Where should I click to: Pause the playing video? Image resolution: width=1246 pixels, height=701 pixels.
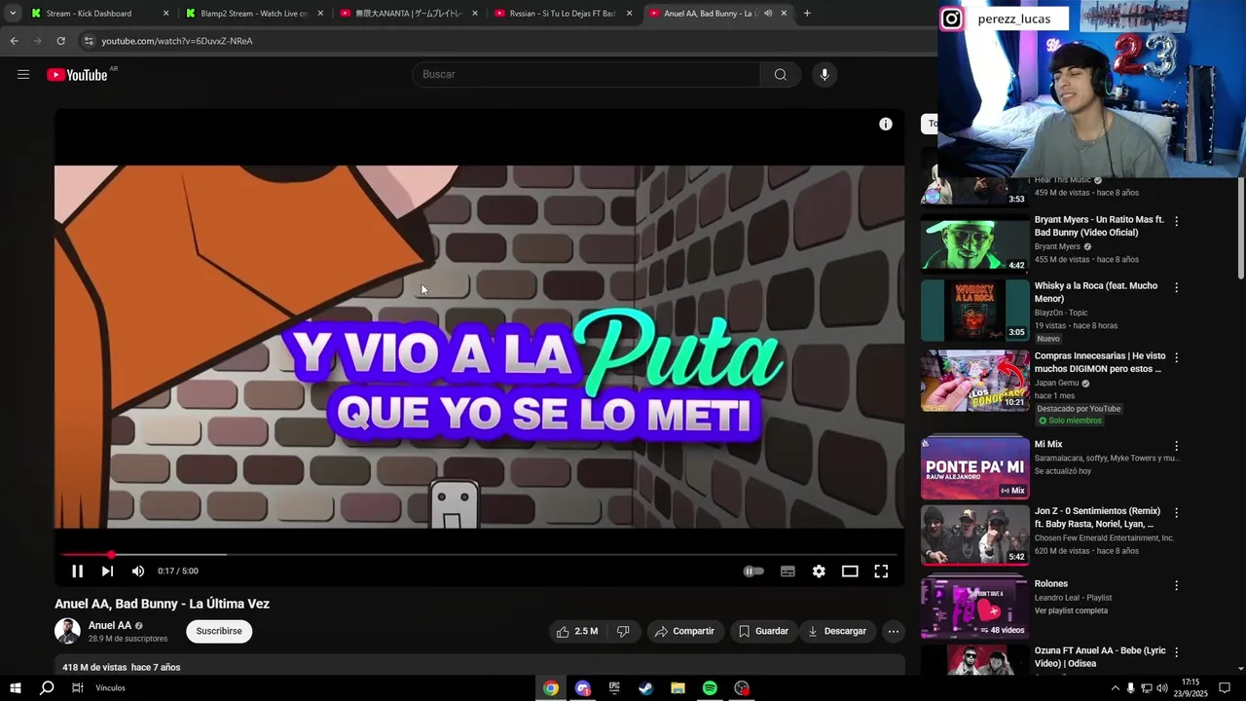point(78,572)
